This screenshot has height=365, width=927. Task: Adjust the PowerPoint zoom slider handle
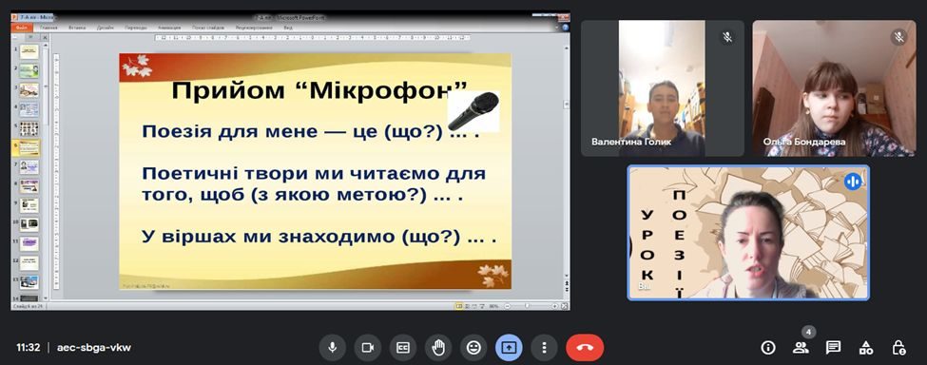coord(527,306)
